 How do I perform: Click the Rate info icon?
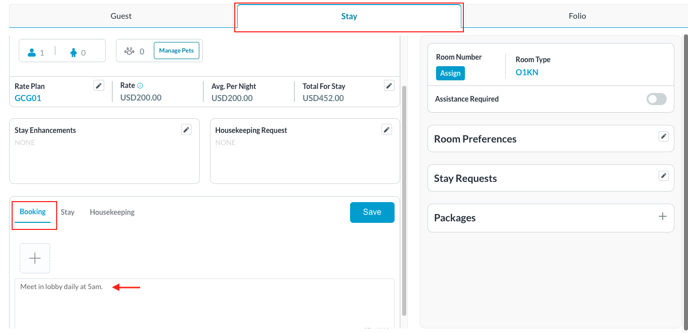pos(140,86)
